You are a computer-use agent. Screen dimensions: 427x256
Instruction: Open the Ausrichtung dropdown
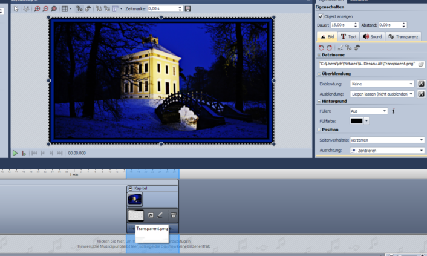coord(387,150)
